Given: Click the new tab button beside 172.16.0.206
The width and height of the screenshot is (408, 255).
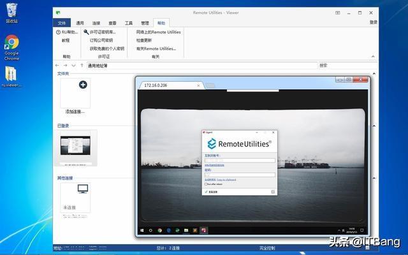Looking at the screenshot, I should (x=210, y=85).
